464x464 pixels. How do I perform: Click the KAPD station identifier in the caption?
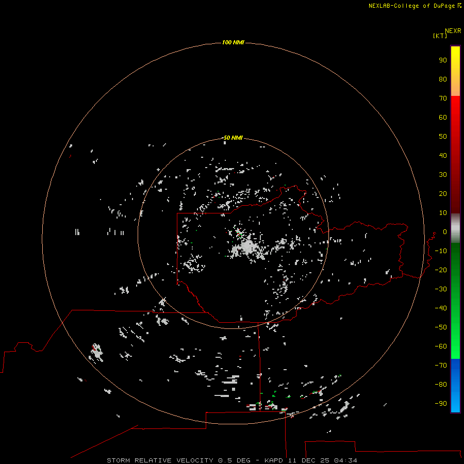point(274,460)
